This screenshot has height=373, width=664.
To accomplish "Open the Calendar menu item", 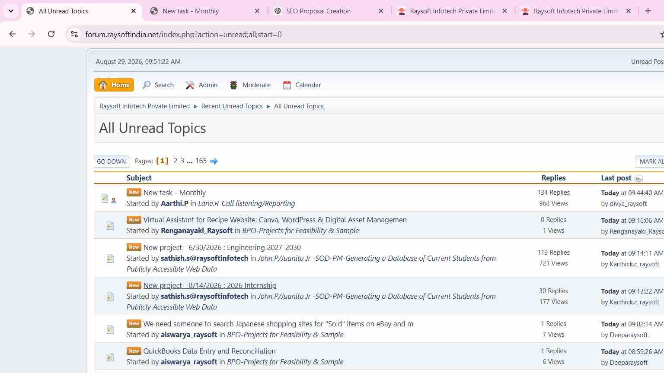I will coord(302,85).
